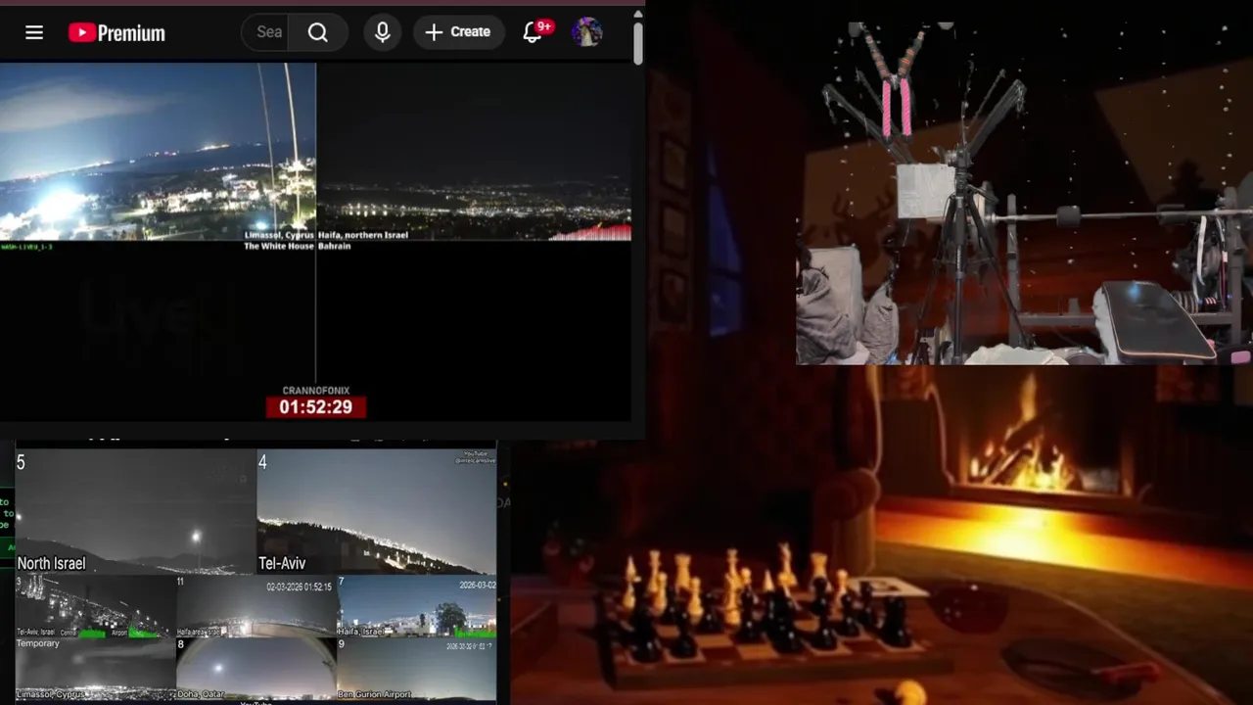The height and width of the screenshot is (705, 1253).
Task: Open the notifications bell
Action: [533, 32]
